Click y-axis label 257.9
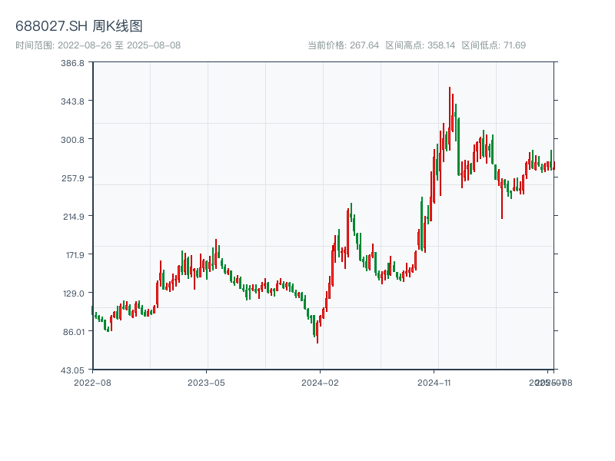This screenshot has height=461, width=615. pyautogui.click(x=72, y=178)
